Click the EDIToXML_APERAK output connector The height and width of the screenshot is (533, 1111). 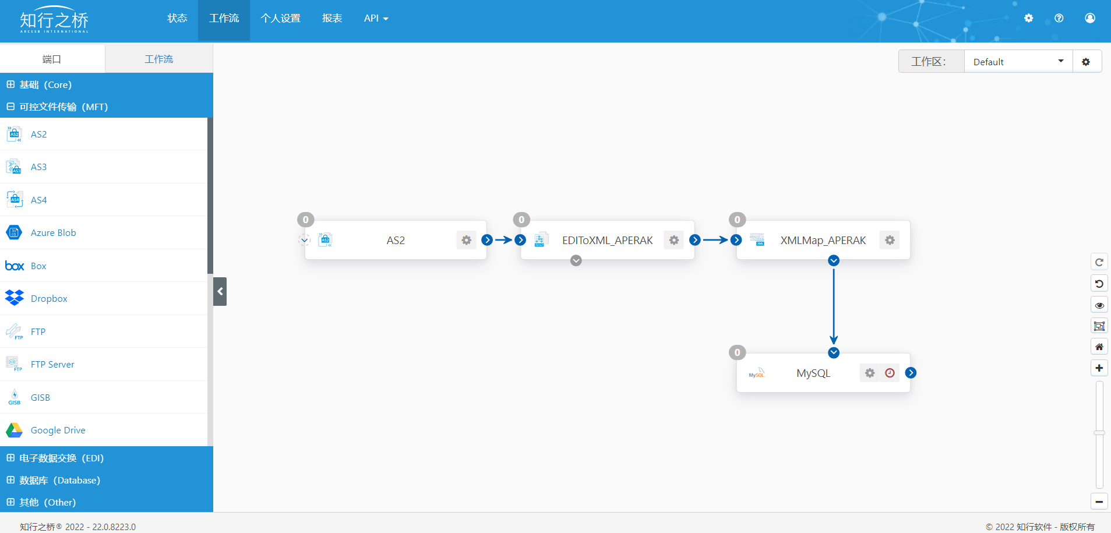[694, 240]
